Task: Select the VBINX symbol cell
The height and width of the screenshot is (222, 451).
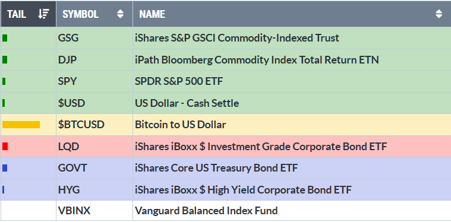Action: click(94, 211)
